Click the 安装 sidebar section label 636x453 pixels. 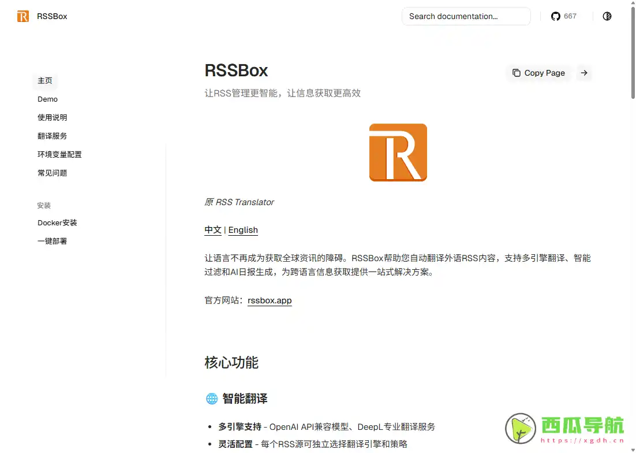(x=44, y=205)
